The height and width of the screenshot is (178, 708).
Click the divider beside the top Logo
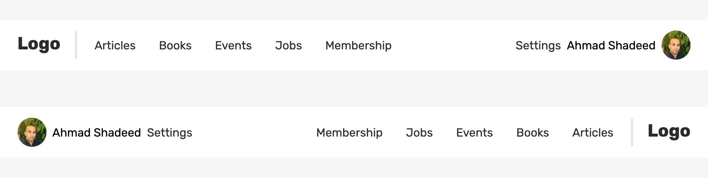[x=76, y=45]
